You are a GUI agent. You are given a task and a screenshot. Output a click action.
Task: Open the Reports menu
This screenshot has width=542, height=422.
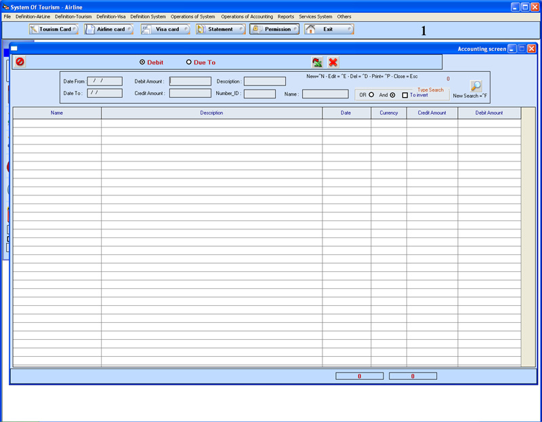point(286,16)
